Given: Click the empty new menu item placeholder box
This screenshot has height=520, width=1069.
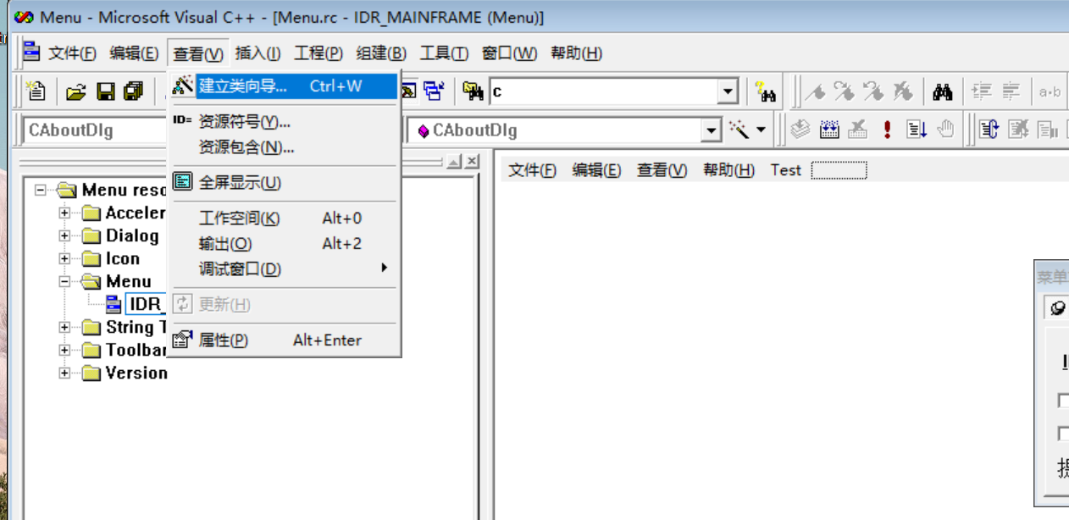Looking at the screenshot, I should [x=839, y=170].
